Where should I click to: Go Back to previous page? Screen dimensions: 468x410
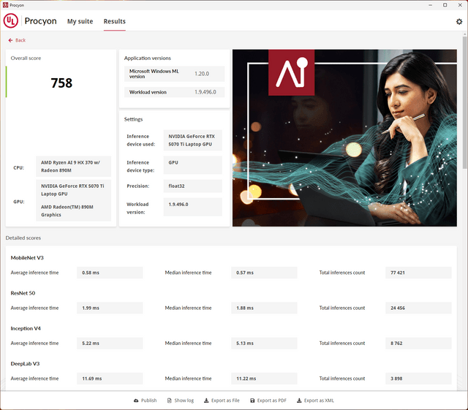[x=17, y=40]
